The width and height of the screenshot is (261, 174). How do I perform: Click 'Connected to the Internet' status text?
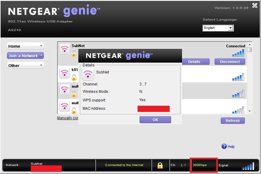pos(124,165)
